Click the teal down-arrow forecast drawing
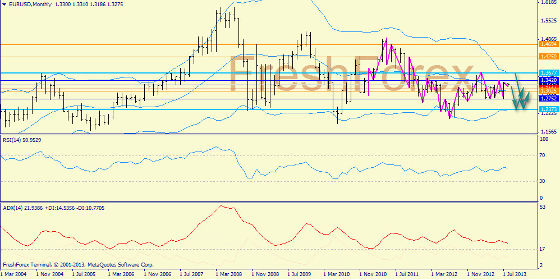Image resolution: width=560 pixels, height=280 pixels. tap(521, 95)
